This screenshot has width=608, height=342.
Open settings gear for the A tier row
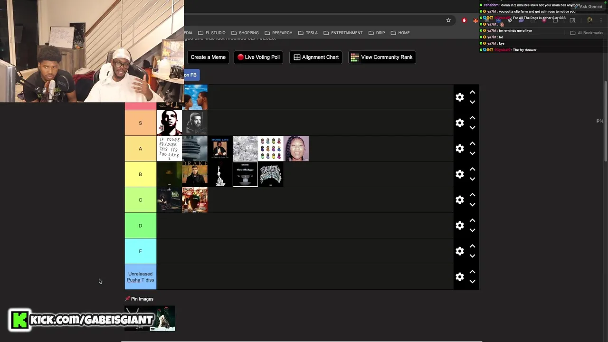coord(460,149)
